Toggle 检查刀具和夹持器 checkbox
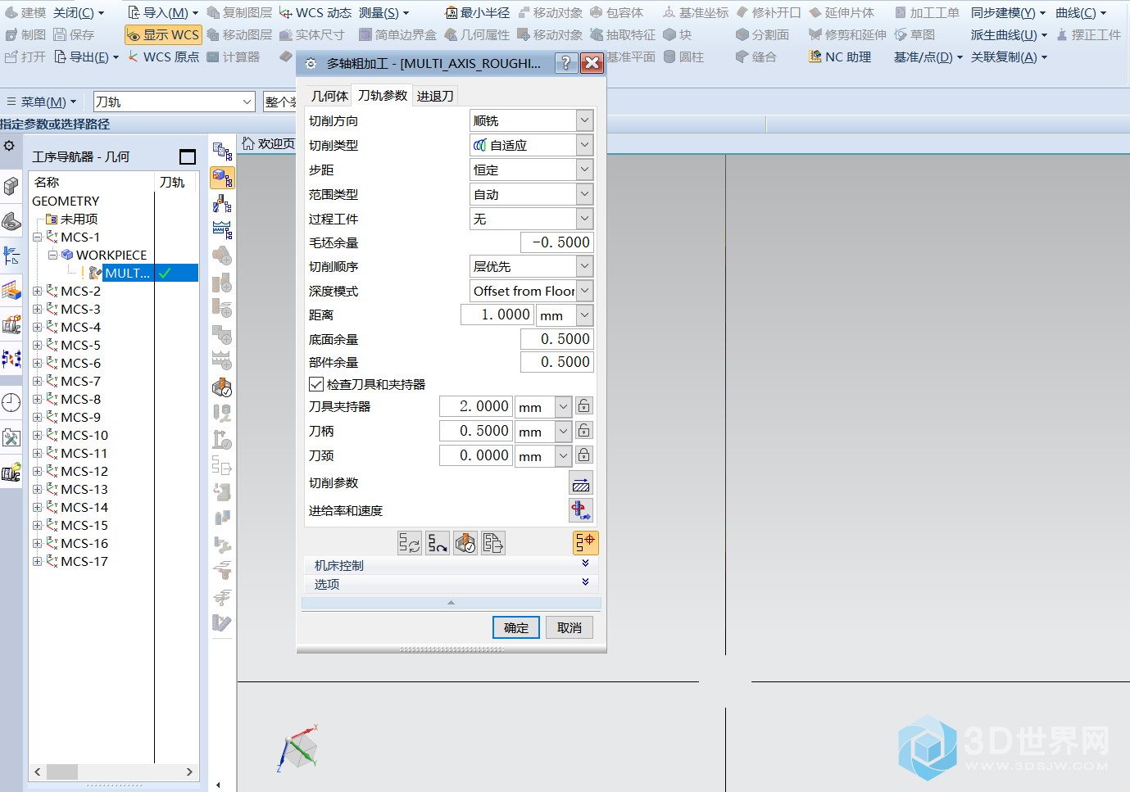This screenshot has height=792, width=1130. point(316,384)
